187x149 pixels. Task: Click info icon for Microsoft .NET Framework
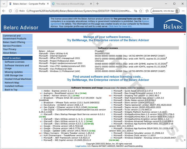tap(42, 138)
